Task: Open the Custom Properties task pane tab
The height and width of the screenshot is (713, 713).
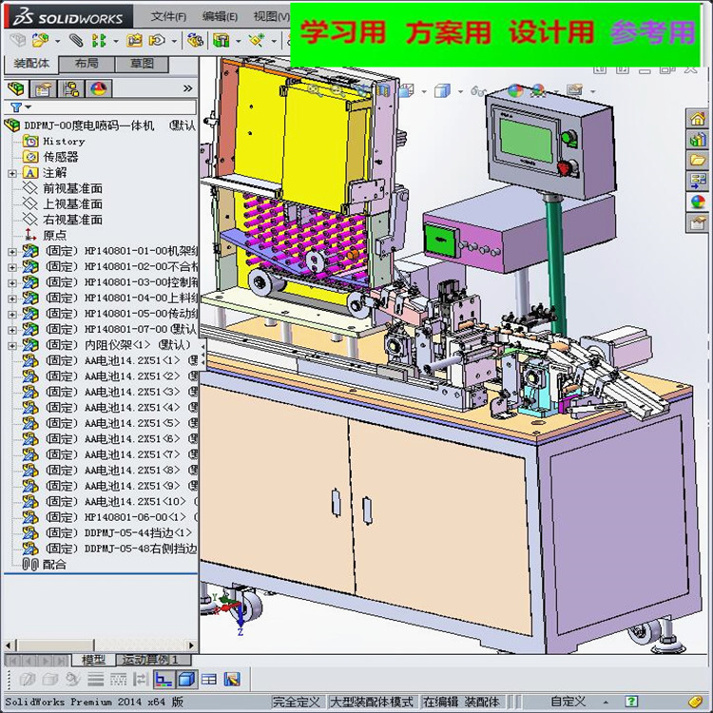Action: [697, 222]
